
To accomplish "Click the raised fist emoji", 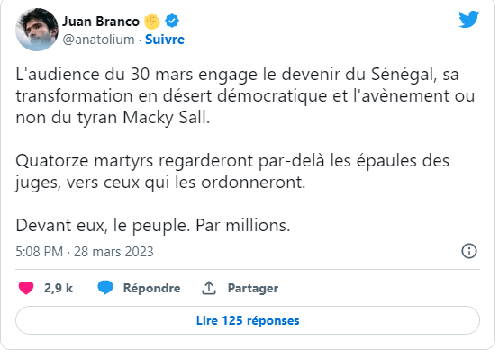I will pyautogui.click(x=152, y=22).
